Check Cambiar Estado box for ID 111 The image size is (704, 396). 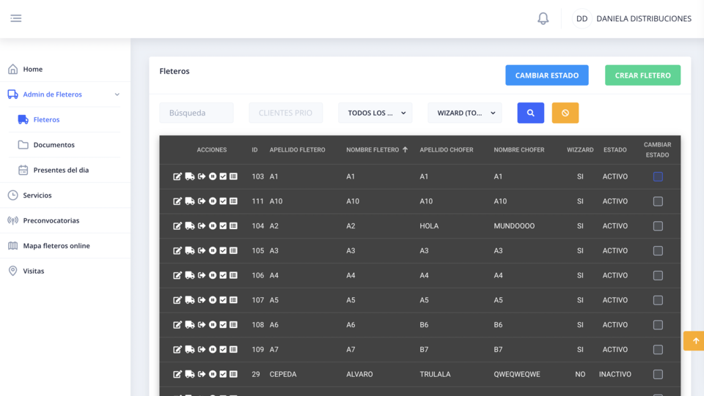pos(658,201)
